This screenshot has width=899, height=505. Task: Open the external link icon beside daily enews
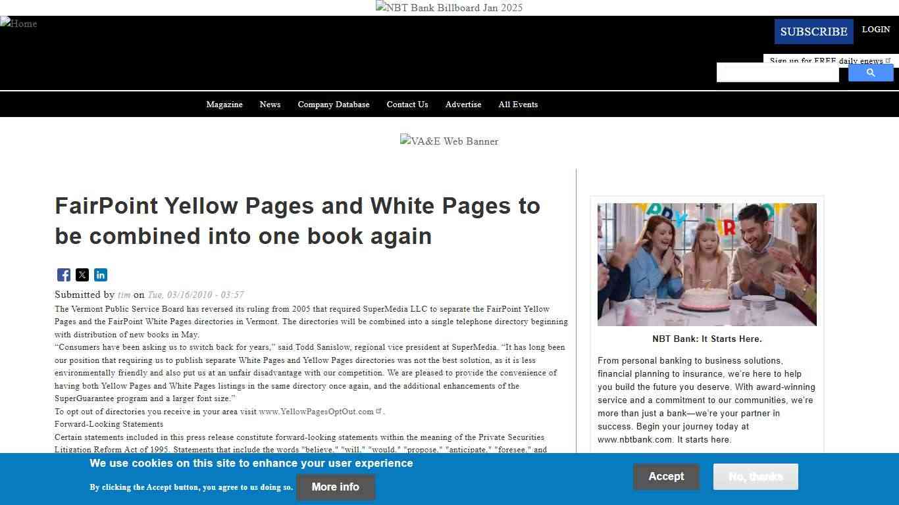[888, 59]
